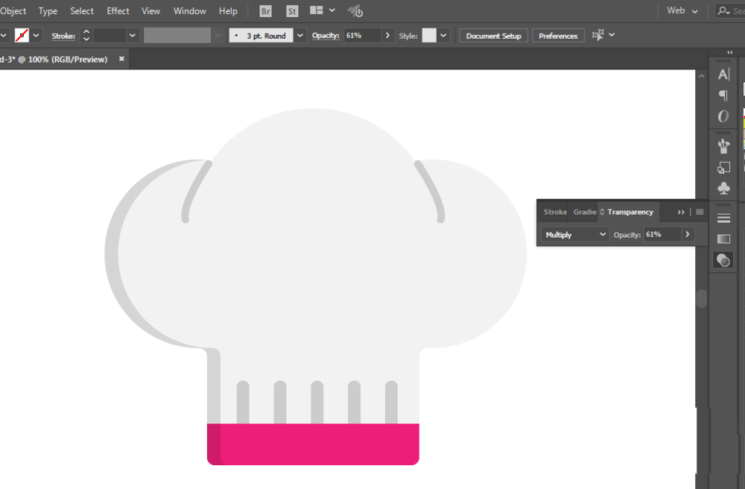Click the Document Setup button
This screenshot has width=745, height=489.
494,36
